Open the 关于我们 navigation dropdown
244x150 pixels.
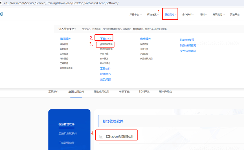[x=219, y=14]
